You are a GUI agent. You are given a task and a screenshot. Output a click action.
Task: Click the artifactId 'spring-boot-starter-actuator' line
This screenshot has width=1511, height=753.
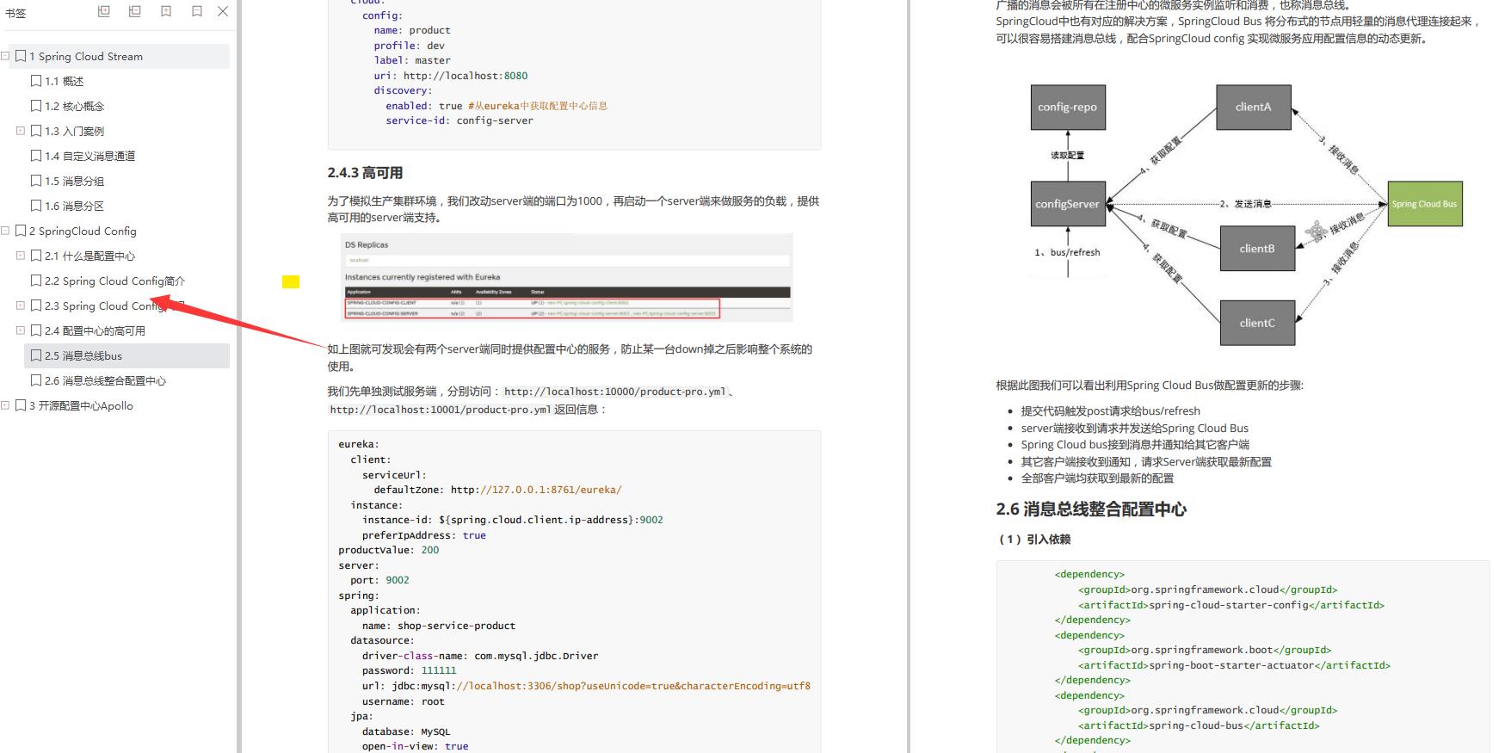click(x=1234, y=665)
